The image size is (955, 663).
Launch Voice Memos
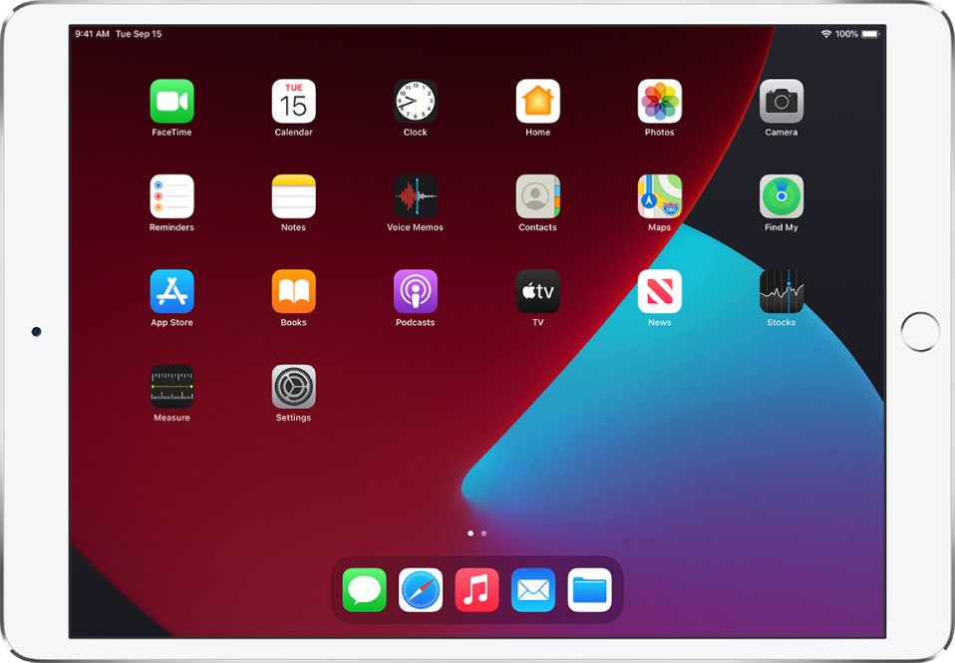(x=415, y=194)
